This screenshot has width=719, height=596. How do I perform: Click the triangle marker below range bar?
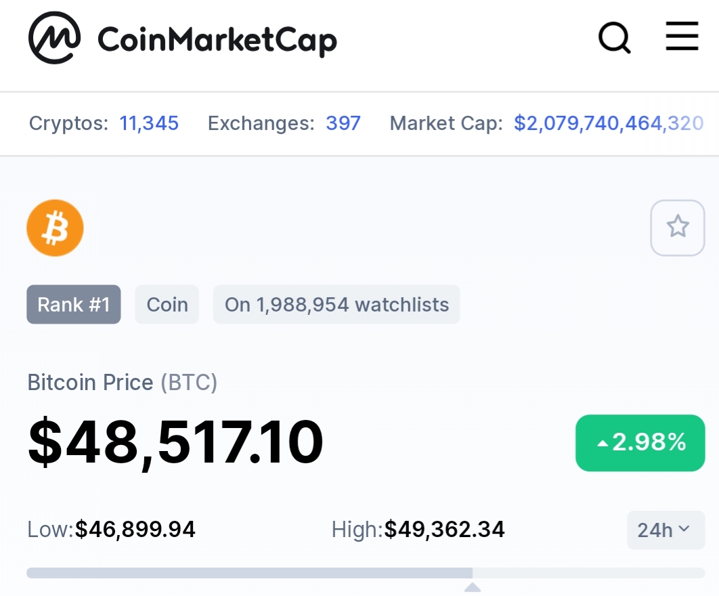click(x=473, y=587)
